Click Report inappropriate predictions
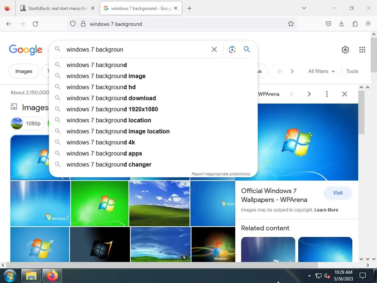Viewport: 377px width, 283px height. click(x=221, y=174)
